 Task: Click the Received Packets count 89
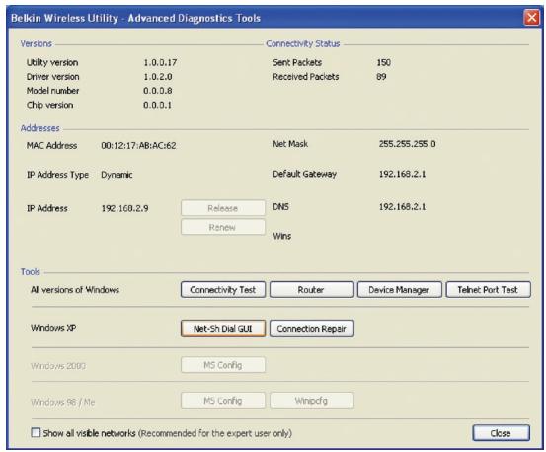click(381, 77)
